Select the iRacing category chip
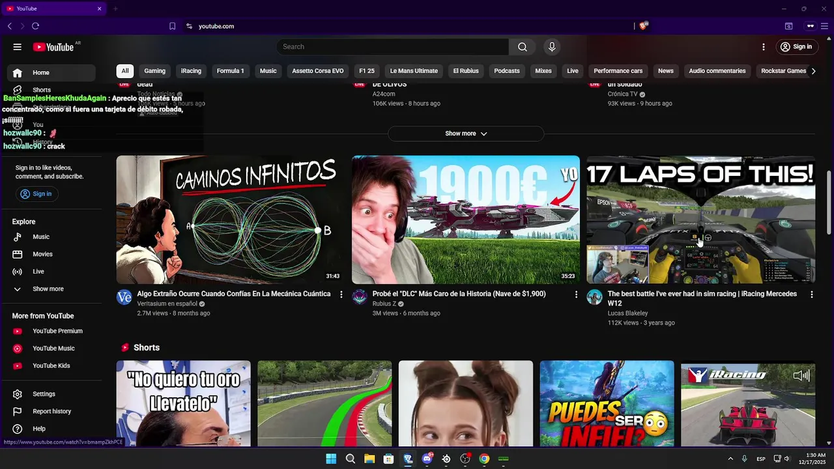Viewport: 834px width, 469px height. click(x=191, y=71)
